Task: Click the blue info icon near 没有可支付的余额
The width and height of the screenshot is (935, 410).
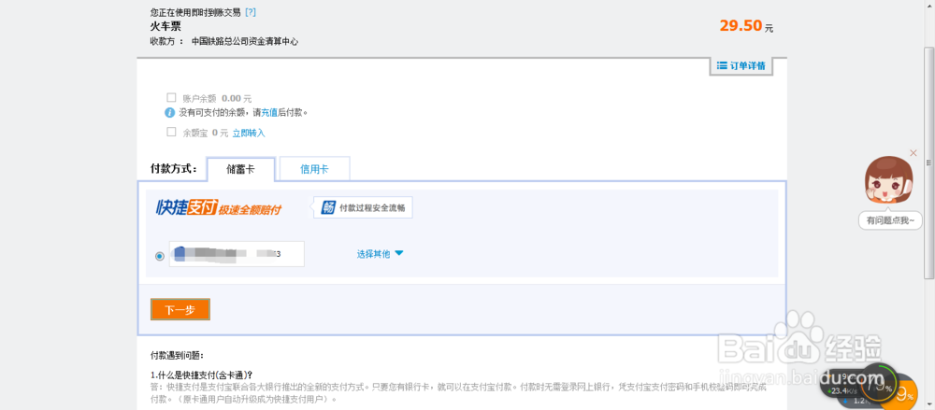Action: click(x=170, y=112)
